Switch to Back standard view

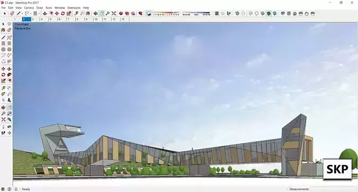(x=307, y=14)
